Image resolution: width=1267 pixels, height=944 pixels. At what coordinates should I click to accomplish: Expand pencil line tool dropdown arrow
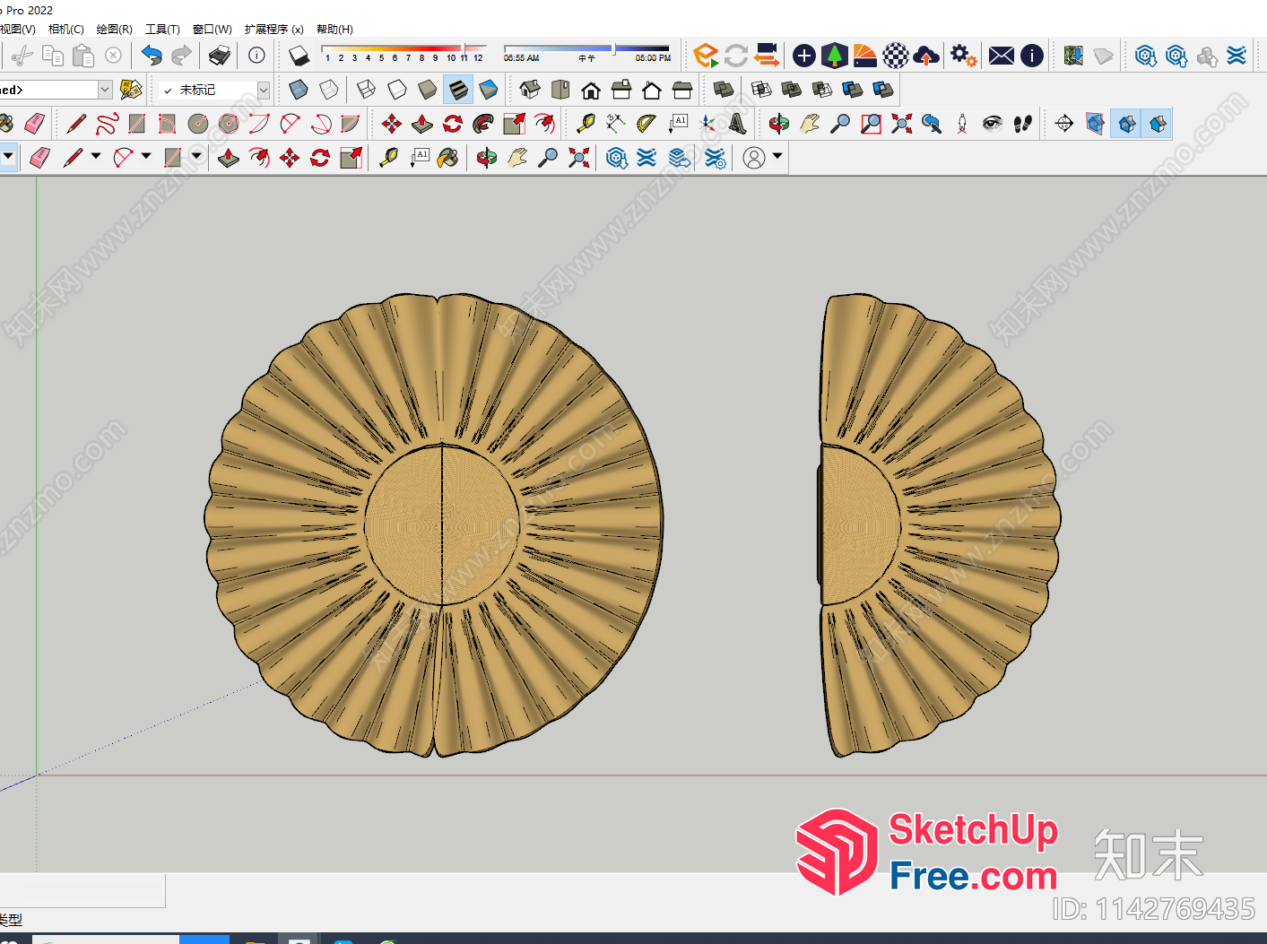click(96, 157)
